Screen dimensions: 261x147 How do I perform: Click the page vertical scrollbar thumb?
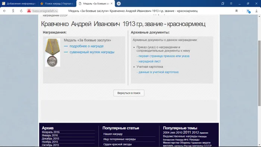click(260, 73)
